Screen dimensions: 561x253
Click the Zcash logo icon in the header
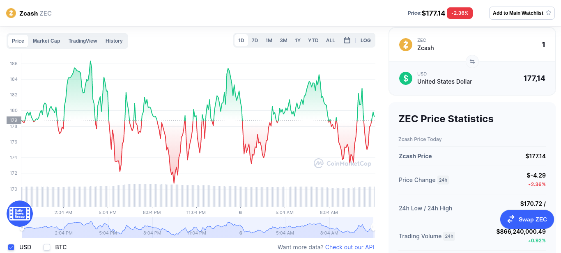[x=11, y=13]
